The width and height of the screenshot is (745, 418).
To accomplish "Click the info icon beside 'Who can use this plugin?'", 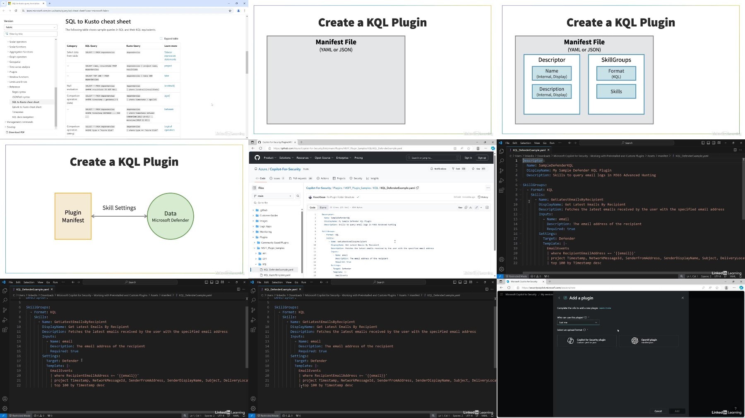I will 585,318.
